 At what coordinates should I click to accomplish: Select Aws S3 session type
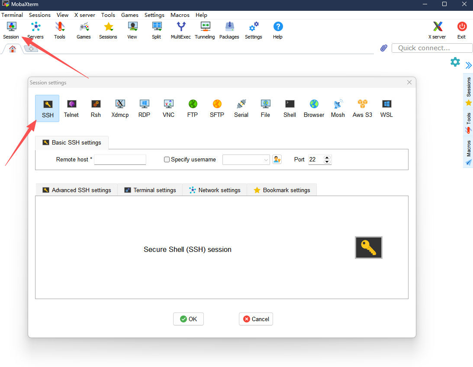click(x=362, y=109)
